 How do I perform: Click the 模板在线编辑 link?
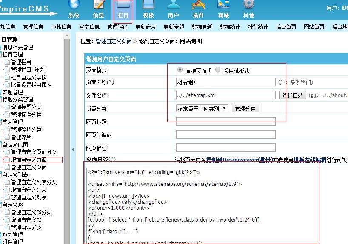point(310,160)
